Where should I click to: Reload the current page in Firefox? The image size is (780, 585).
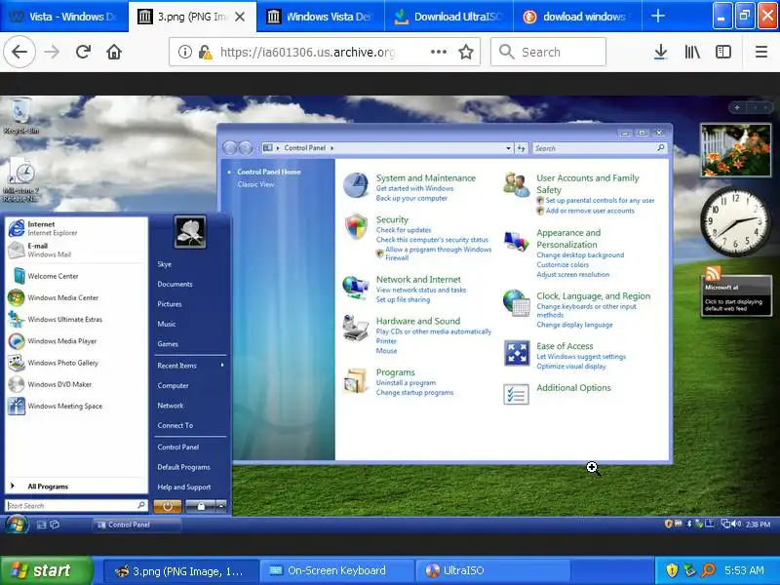(83, 52)
